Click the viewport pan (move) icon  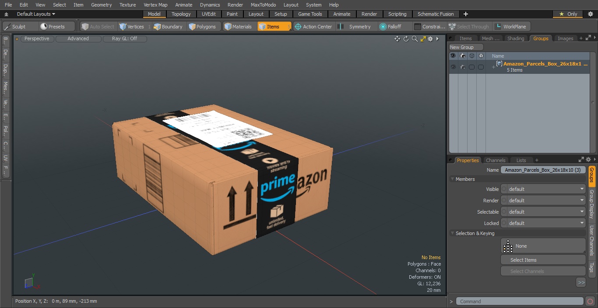[397, 39]
